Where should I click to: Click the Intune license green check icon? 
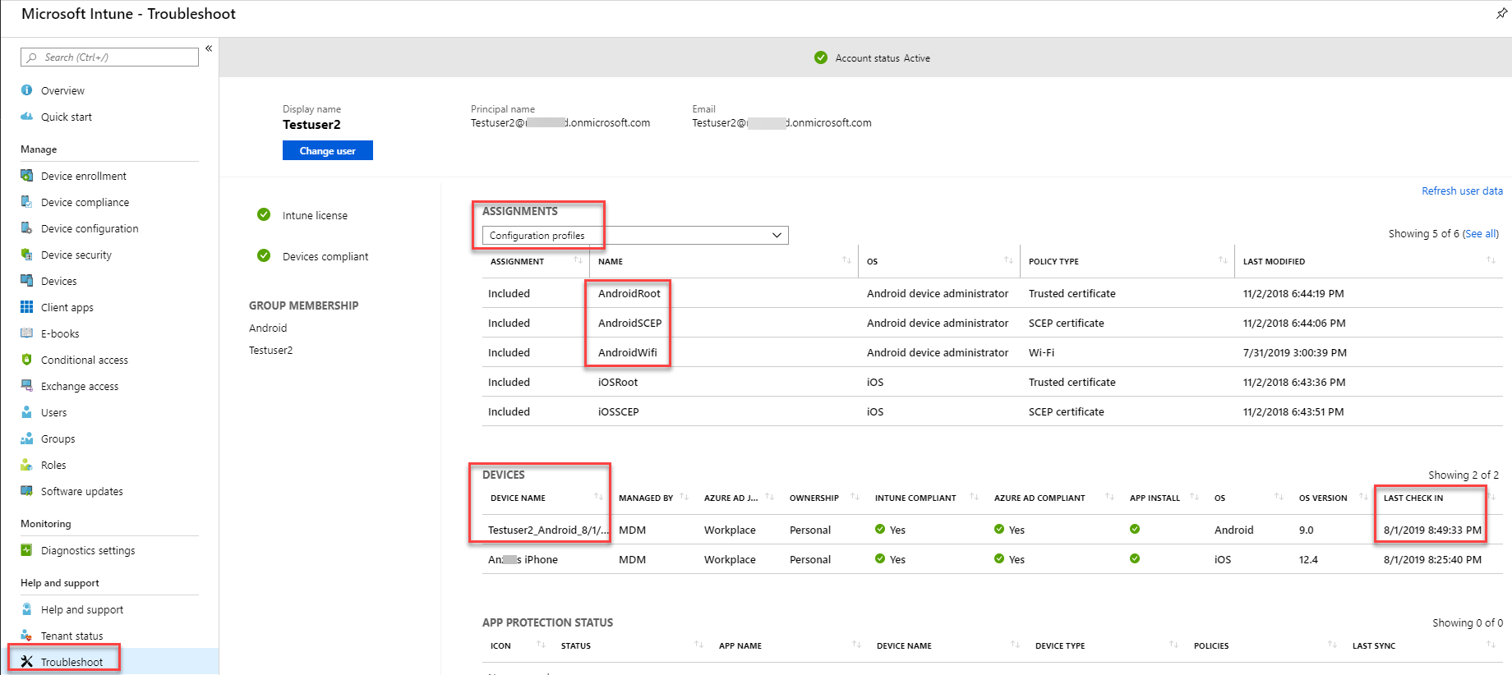(x=264, y=214)
